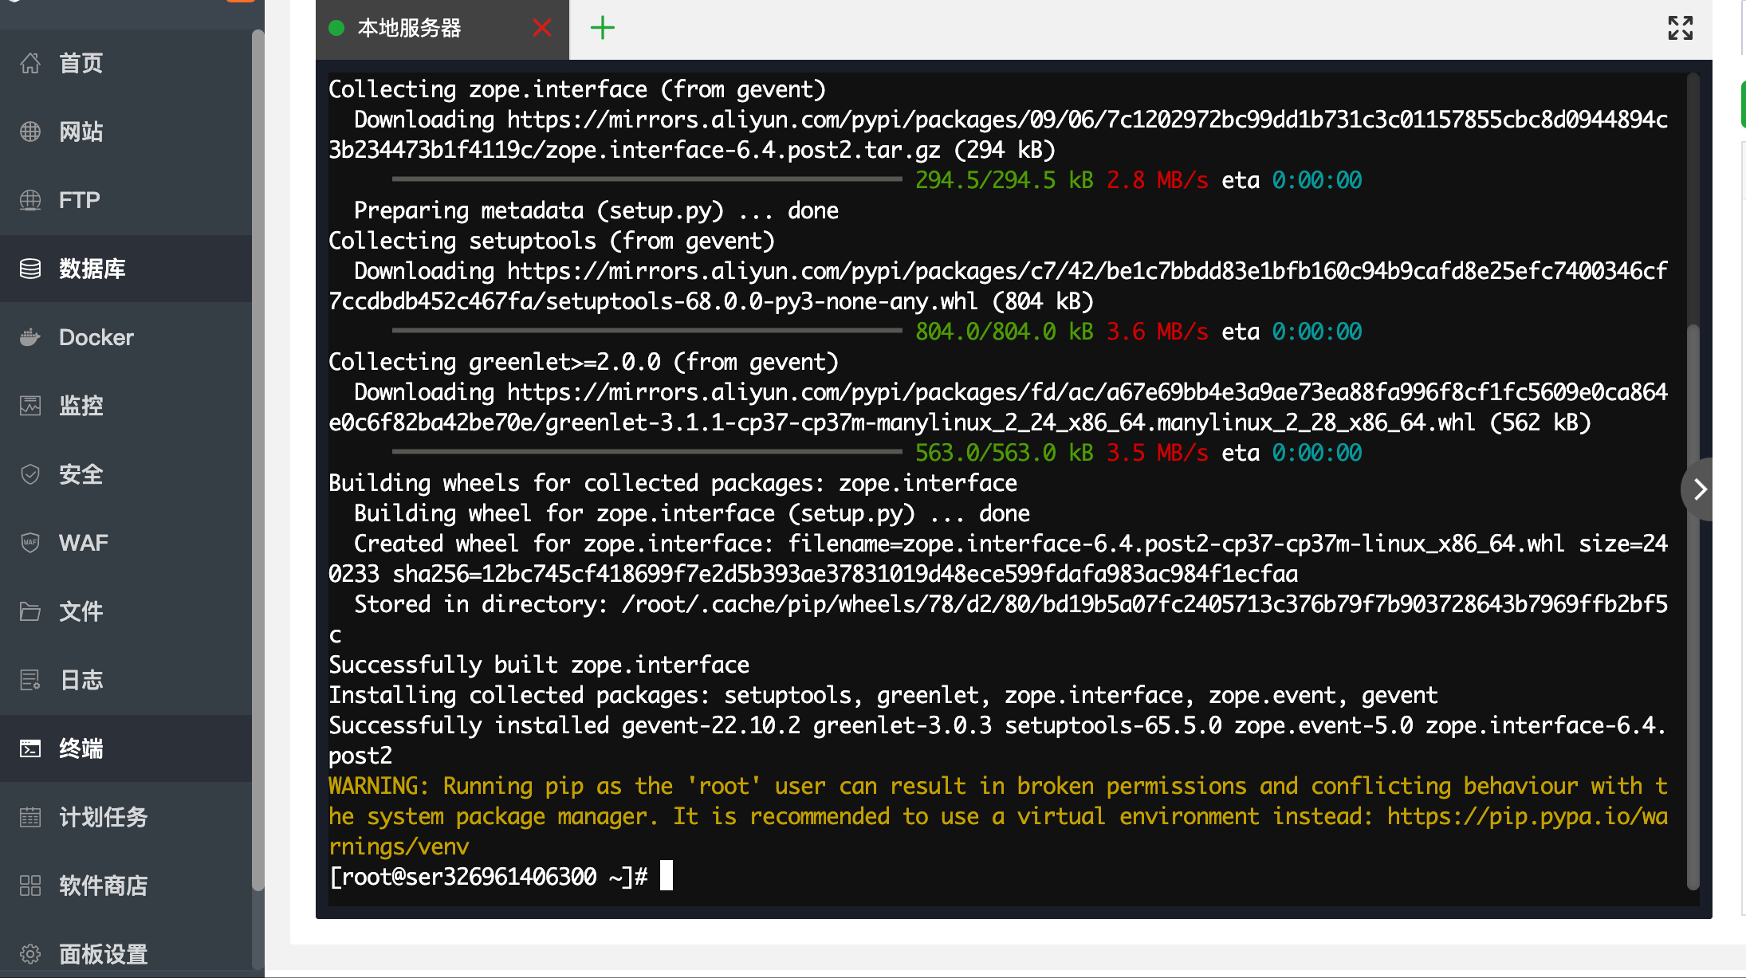The height and width of the screenshot is (978, 1746).
Task: Click the monitoring chart icon beside 监控
Action: coord(30,406)
